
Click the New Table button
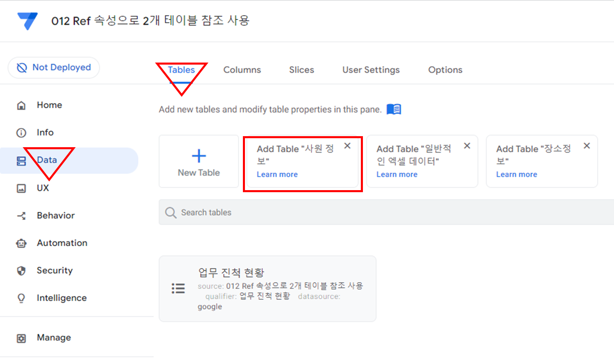198,161
